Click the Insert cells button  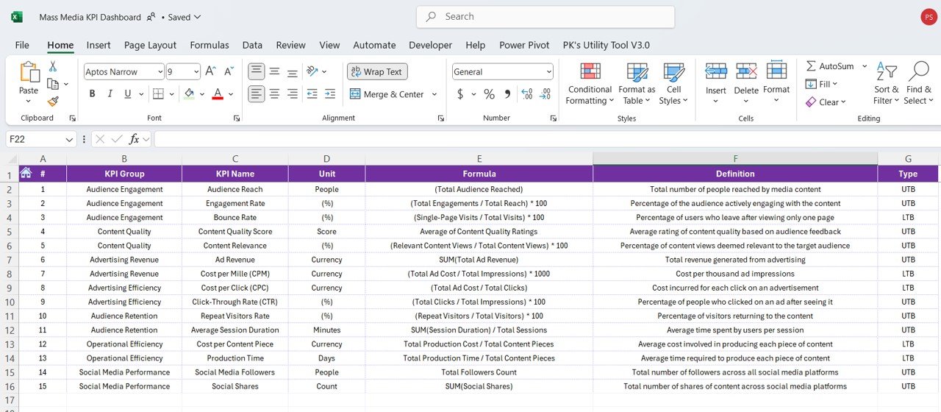point(716,84)
